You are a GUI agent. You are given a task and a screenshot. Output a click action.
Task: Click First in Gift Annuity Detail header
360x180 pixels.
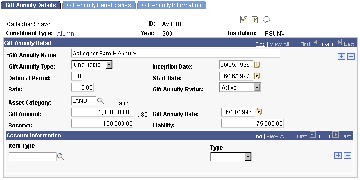[305, 44]
